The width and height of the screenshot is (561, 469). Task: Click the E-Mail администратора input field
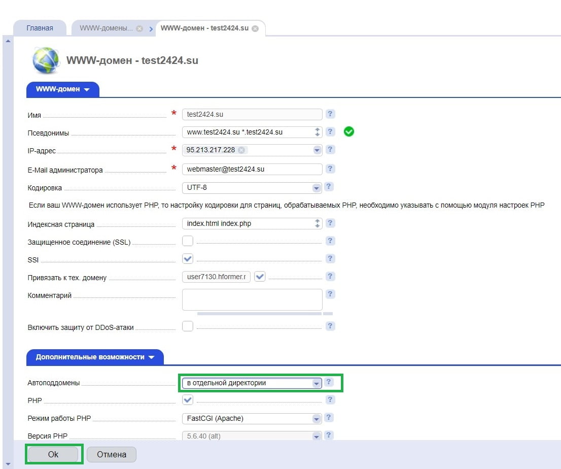[x=252, y=169]
